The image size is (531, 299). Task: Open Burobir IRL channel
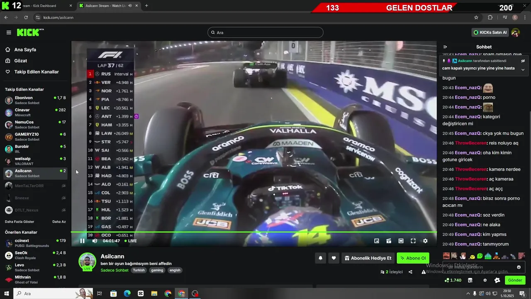tap(35, 149)
